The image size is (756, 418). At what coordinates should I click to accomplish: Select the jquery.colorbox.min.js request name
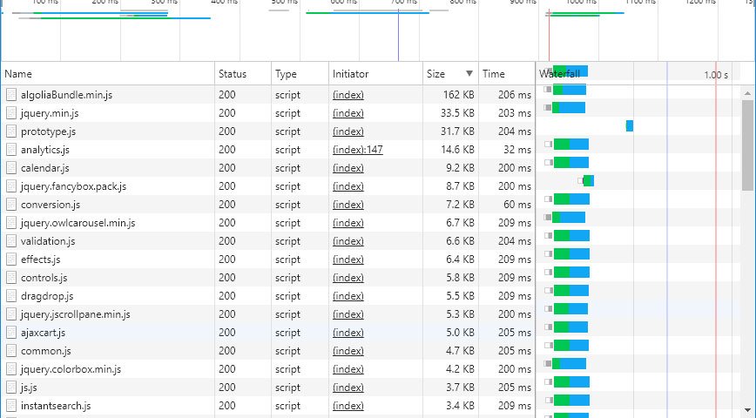tap(71, 369)
